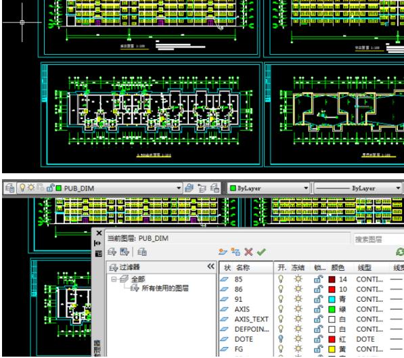Select the 所有使用的图层 filter item
This screenshot has height=358, width=404.
coord(165,288)
